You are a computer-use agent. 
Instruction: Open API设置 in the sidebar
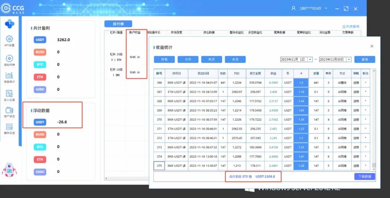click(x=9, y=41)
